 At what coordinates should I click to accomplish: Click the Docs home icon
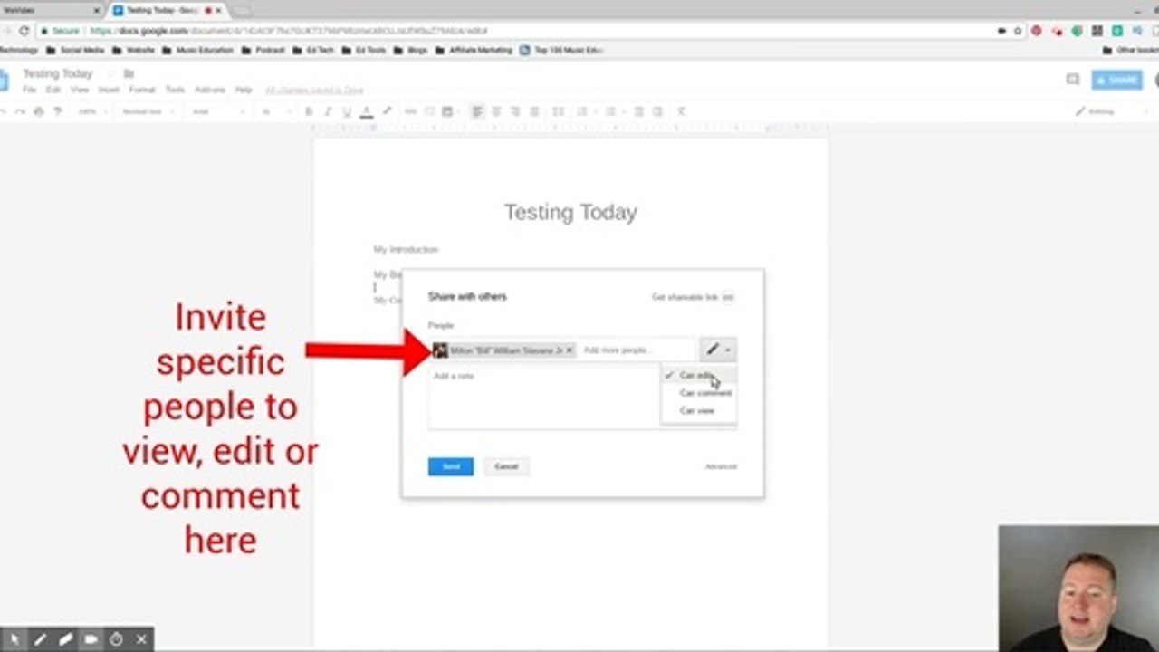click(x=4, y=80)
